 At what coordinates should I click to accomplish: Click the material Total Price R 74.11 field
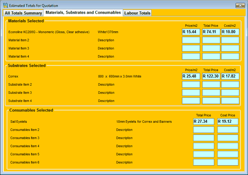(211, 32)
